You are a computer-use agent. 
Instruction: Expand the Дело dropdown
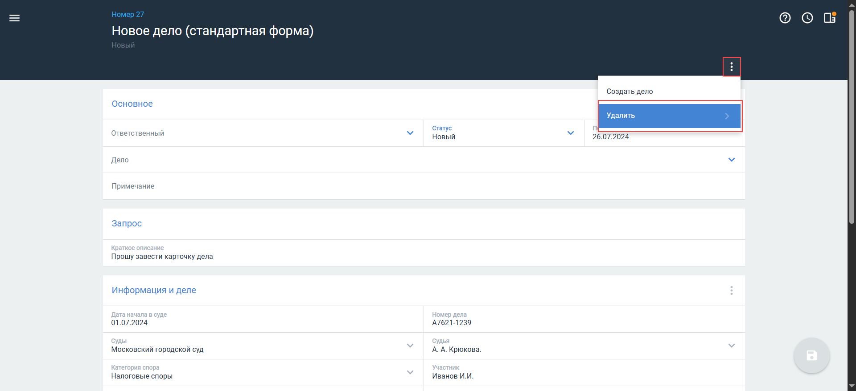point(731,160)
